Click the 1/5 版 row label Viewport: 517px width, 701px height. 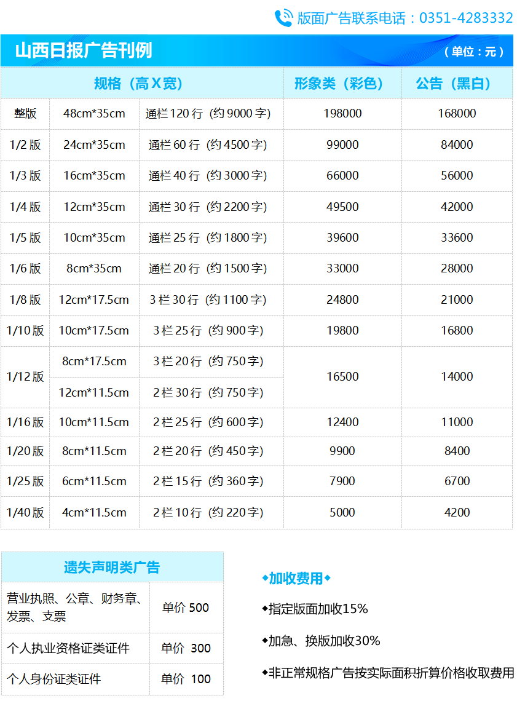click(x=25, y=238)
